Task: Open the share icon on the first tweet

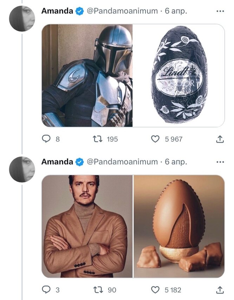Action: [x=220, y=139]
